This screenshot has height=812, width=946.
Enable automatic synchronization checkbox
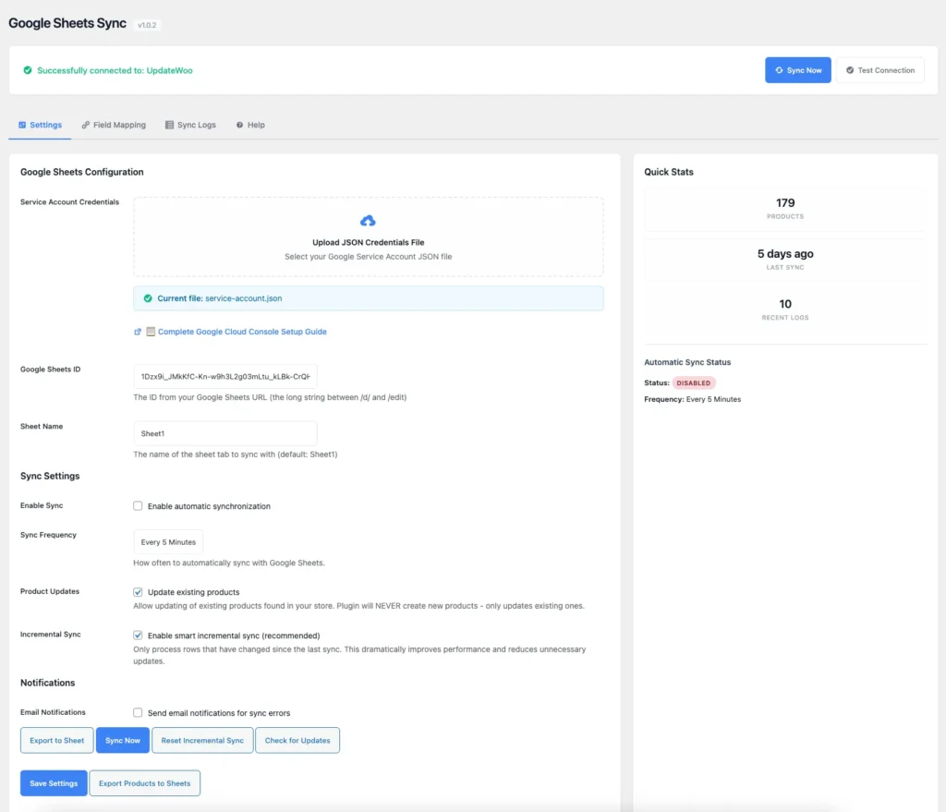[x=138, y=506]
